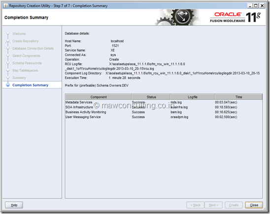This screenshot has height=214, width=270.
Task: Select the Summary step in sidebar
Action: pos(19,78)
